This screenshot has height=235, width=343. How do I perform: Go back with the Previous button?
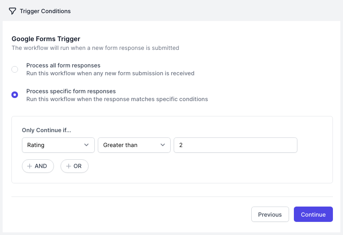tap(270, 214)
